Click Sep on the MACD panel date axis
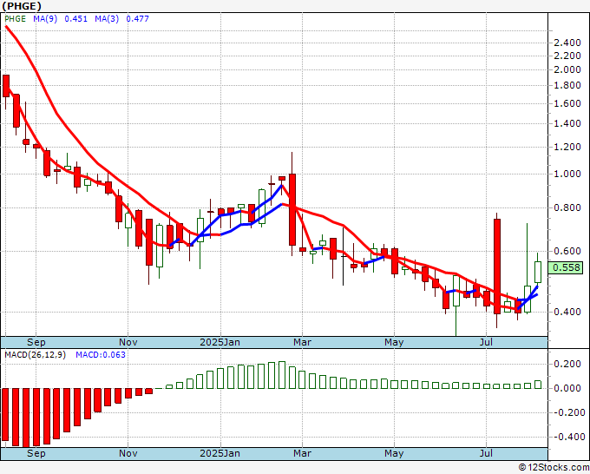Viewport: 590px width, 474px height. tap(36, 453)
